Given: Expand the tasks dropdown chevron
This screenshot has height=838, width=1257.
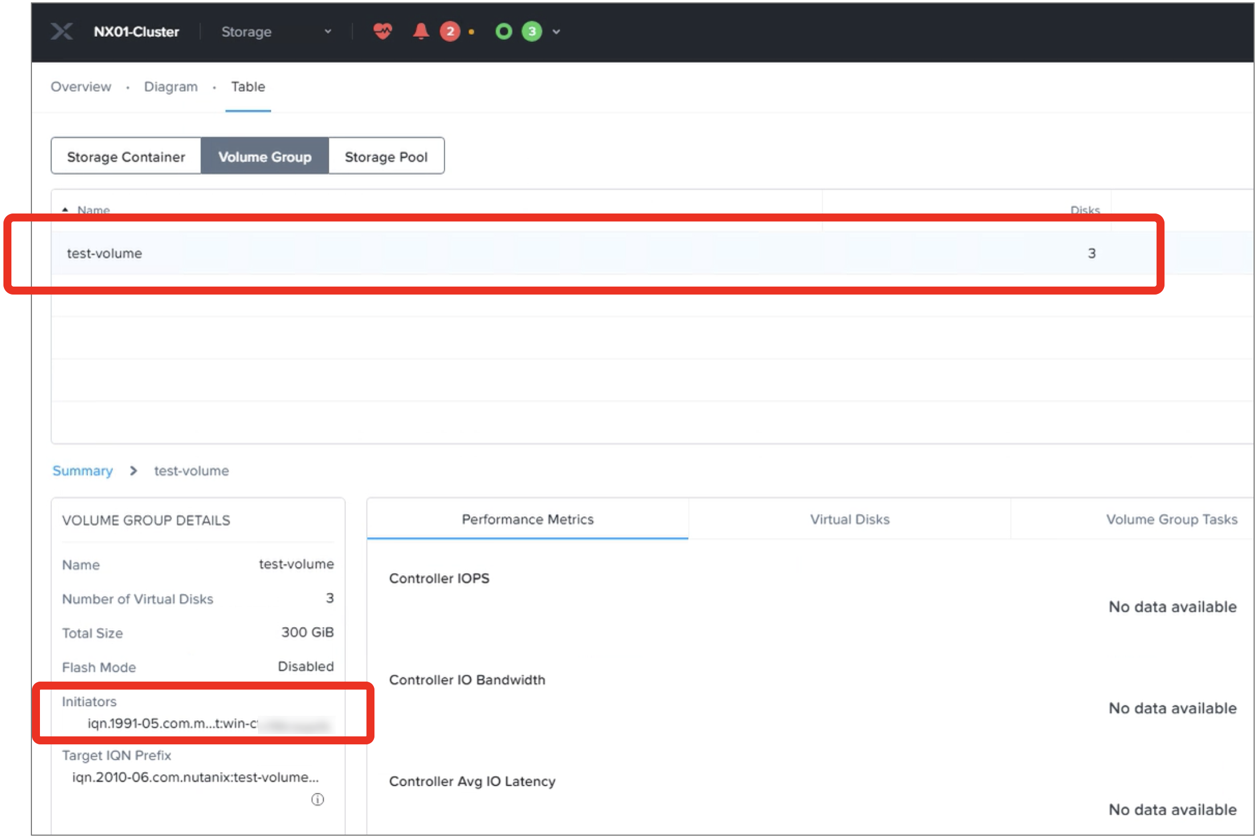Looking at the screenshot, I should pos(557,32).
